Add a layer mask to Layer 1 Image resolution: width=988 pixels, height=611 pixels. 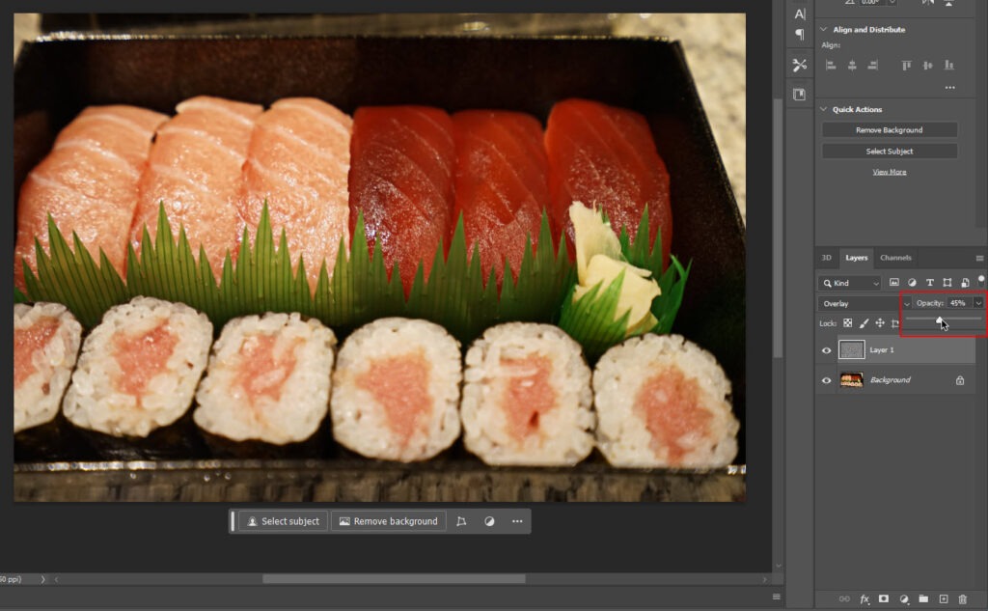(884, 599)
